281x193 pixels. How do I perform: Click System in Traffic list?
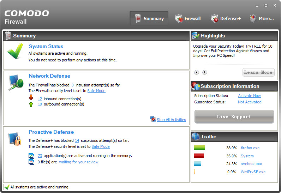pos(247,156)
